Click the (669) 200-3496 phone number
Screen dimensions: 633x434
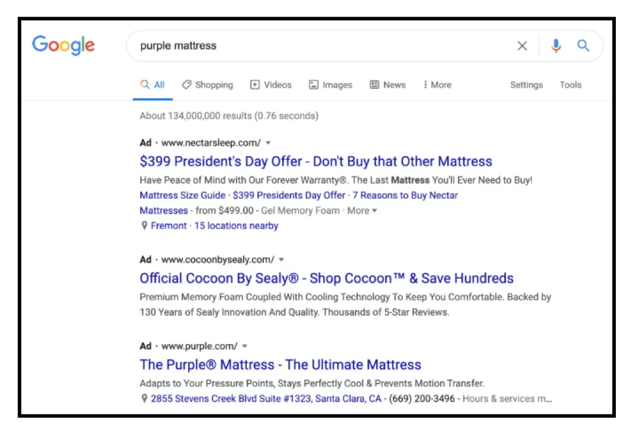[422, 399]
